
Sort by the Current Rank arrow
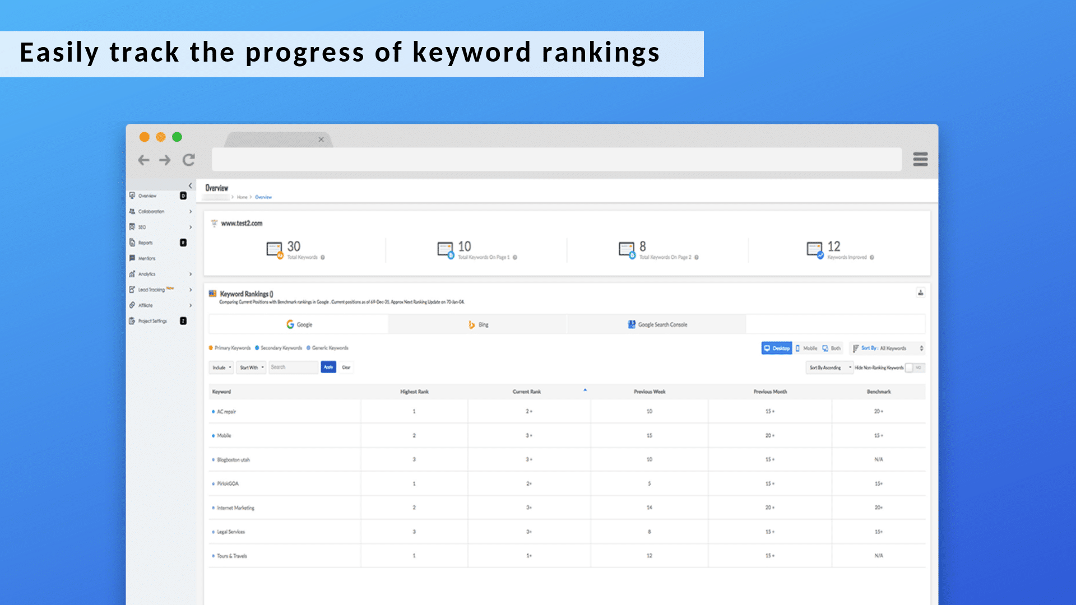tap(585, 390)
